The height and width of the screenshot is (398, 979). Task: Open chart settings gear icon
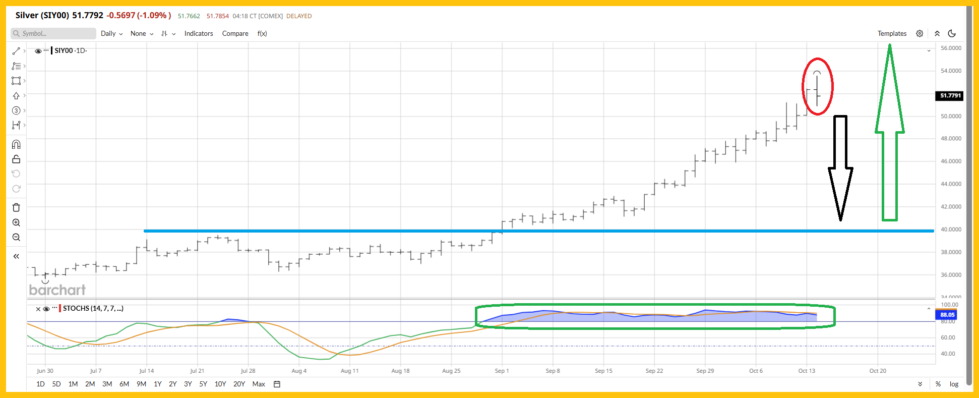[920, 33]
